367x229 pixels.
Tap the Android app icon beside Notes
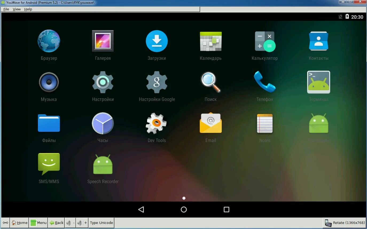point(319,123)
